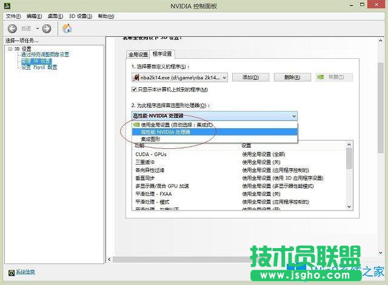Screen dimensions: 388x285
Task: Click 添加(D) button
Action: coord(250,77)
